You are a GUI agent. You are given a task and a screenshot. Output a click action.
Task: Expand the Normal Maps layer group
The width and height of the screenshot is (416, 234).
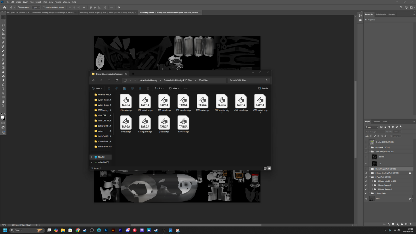[x=370, y=169]
